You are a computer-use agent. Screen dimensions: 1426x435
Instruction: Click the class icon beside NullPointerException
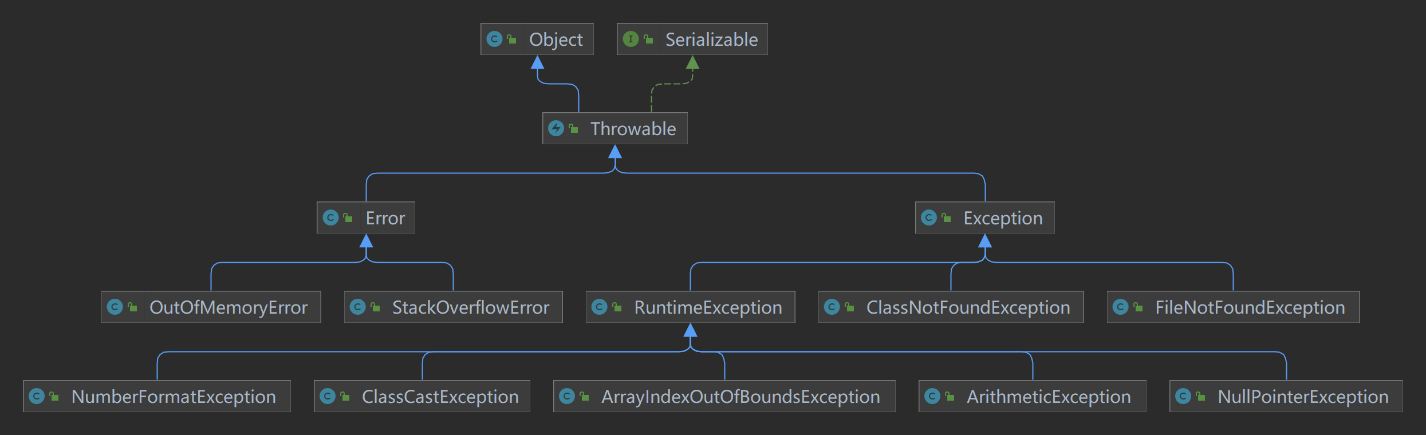click(x=1183, y=396)
